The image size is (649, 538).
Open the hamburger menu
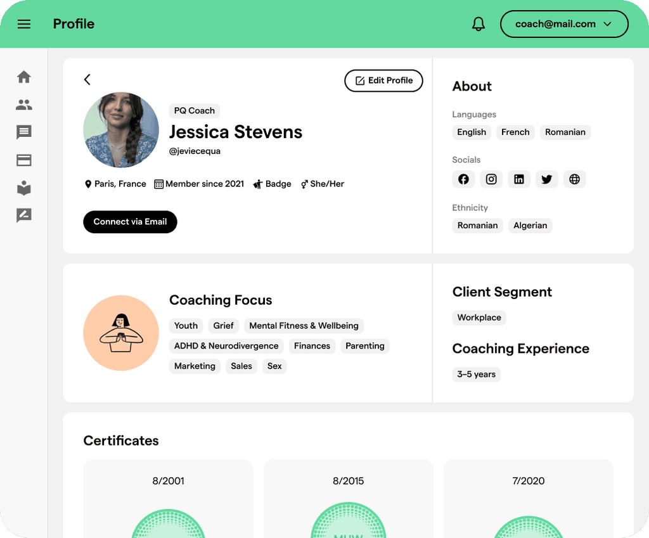coord(24,24)
